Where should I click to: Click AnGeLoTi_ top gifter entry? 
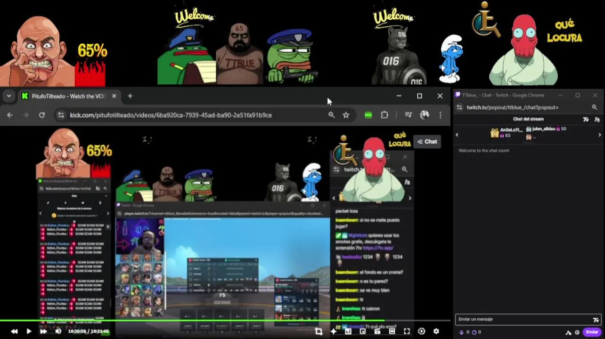[507, 132]
